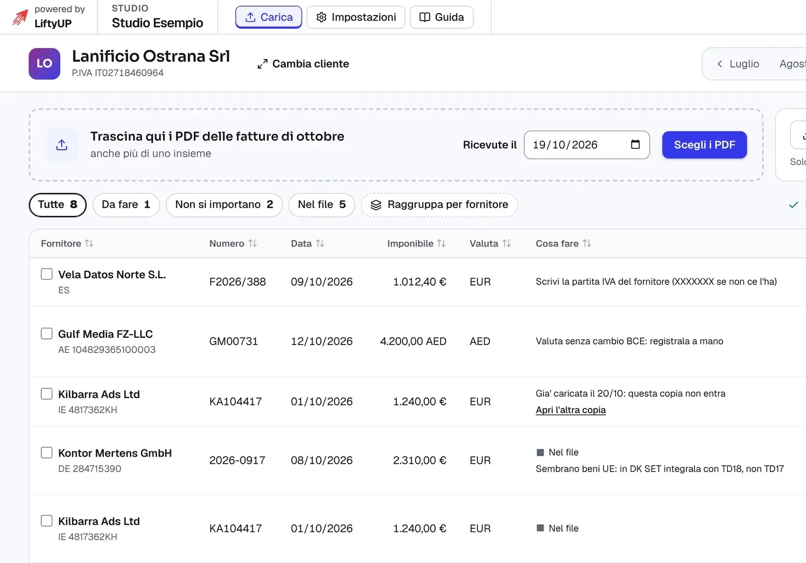Viewport: 806px width, 563px height.
Task: Check the Gulf Media FZ-LLC row
Action: tap(47, 334)
